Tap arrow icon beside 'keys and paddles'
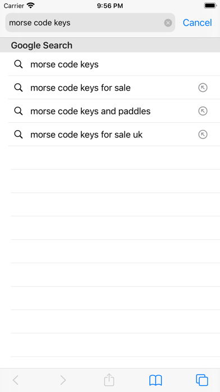 tap(203, 112)
